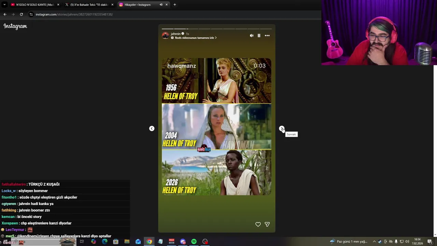Screen dimensions: 437x246
Task: Click the microphone tray icon
Action: (x=396, y=242)
